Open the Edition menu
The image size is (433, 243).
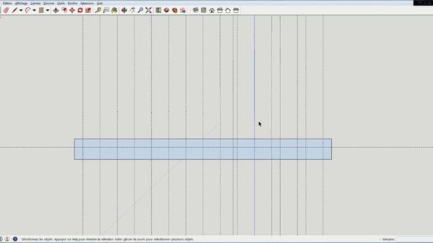click(7, 3)
